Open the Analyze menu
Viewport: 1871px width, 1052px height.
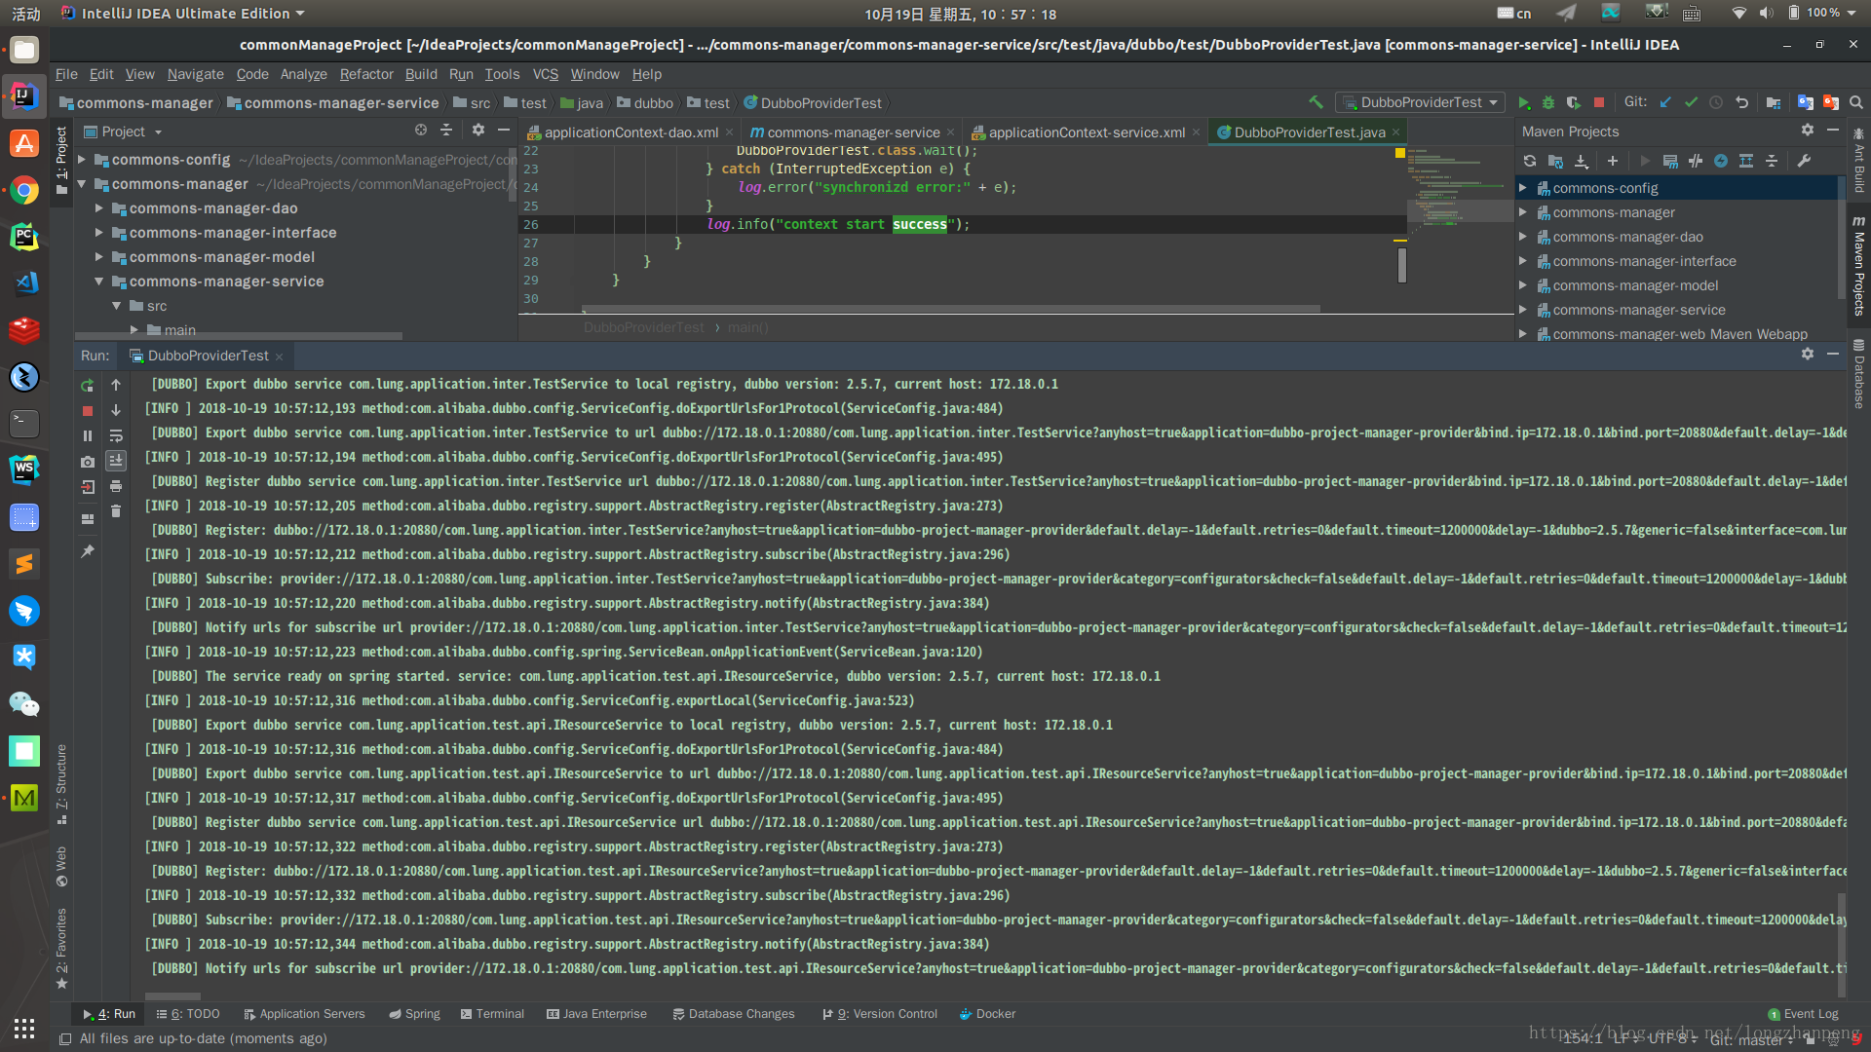tap(304, 74)
